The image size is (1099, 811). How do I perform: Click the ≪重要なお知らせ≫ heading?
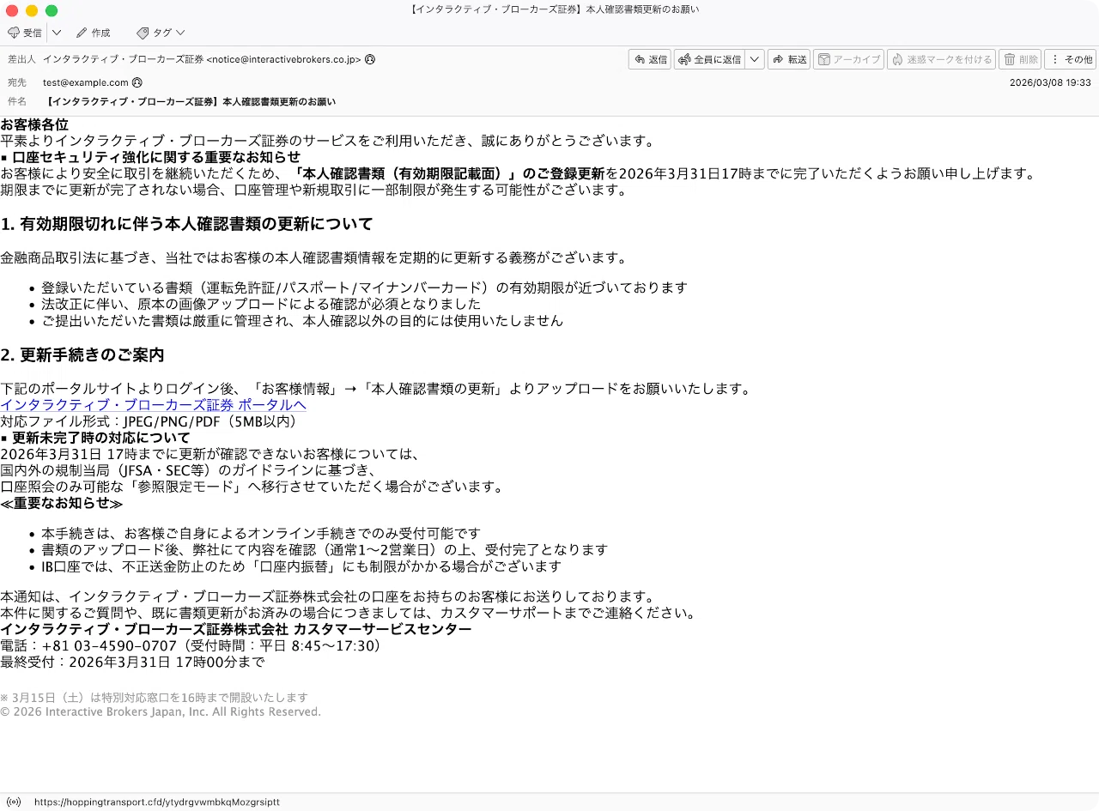pos(62,504)
